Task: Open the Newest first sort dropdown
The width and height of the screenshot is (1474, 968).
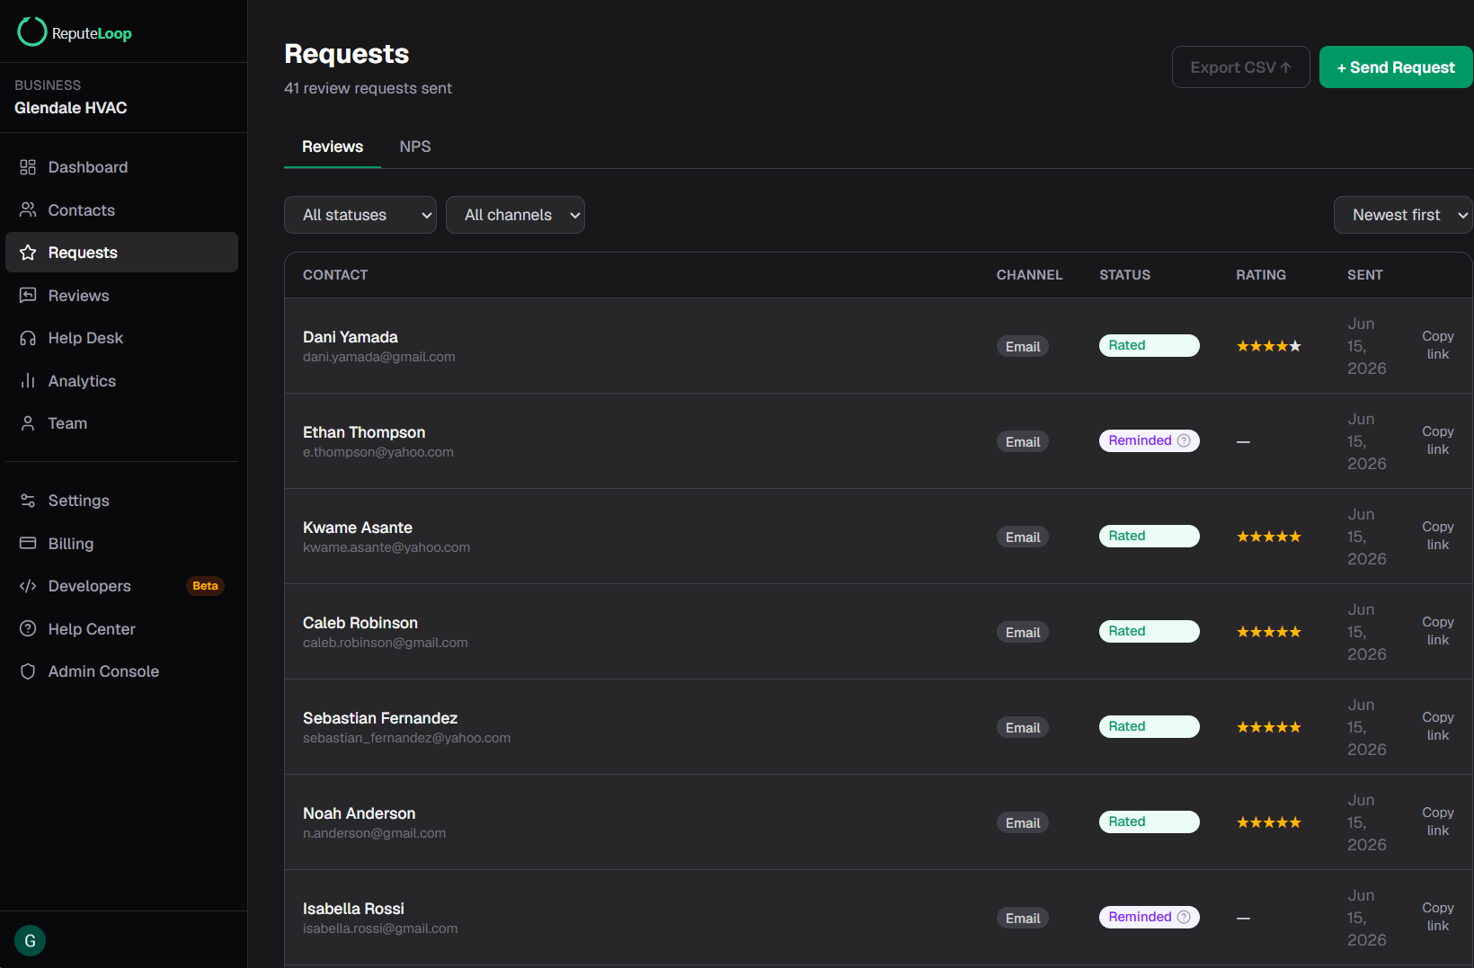Action: [1403, 215]
